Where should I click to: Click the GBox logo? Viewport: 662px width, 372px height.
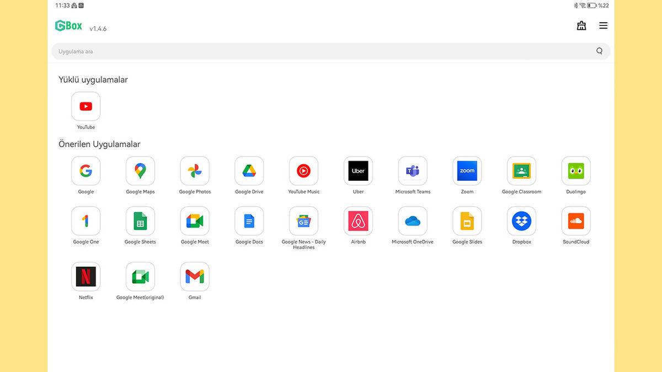click(68, 26)
